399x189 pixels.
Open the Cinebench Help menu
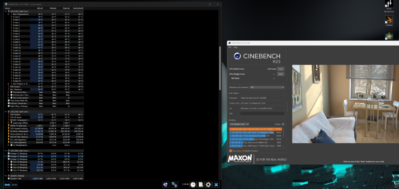pos(235,47)
